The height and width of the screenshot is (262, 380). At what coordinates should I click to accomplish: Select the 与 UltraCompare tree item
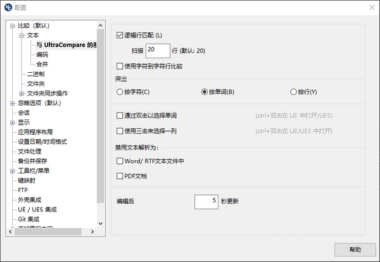pos(66,45)
